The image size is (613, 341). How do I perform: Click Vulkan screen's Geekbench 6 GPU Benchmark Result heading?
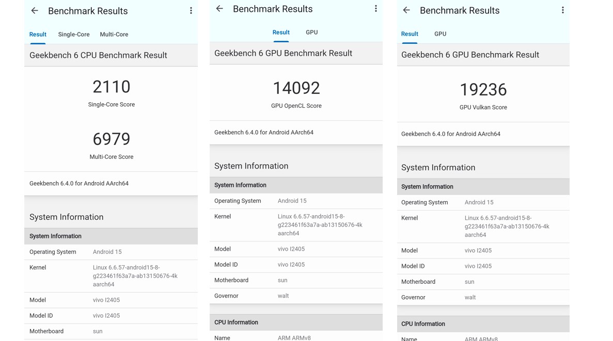tap(470, 55)
